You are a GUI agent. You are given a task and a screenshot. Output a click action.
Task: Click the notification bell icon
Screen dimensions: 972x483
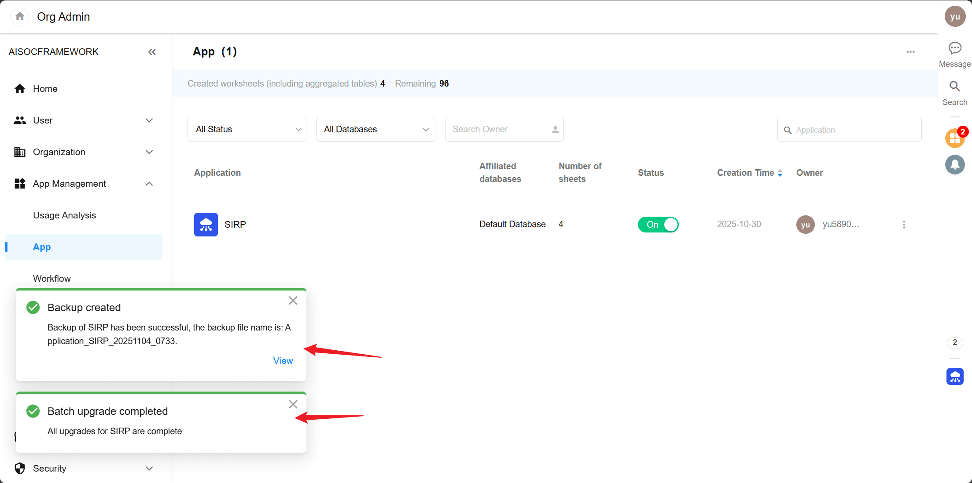click(x=954, y=165)
